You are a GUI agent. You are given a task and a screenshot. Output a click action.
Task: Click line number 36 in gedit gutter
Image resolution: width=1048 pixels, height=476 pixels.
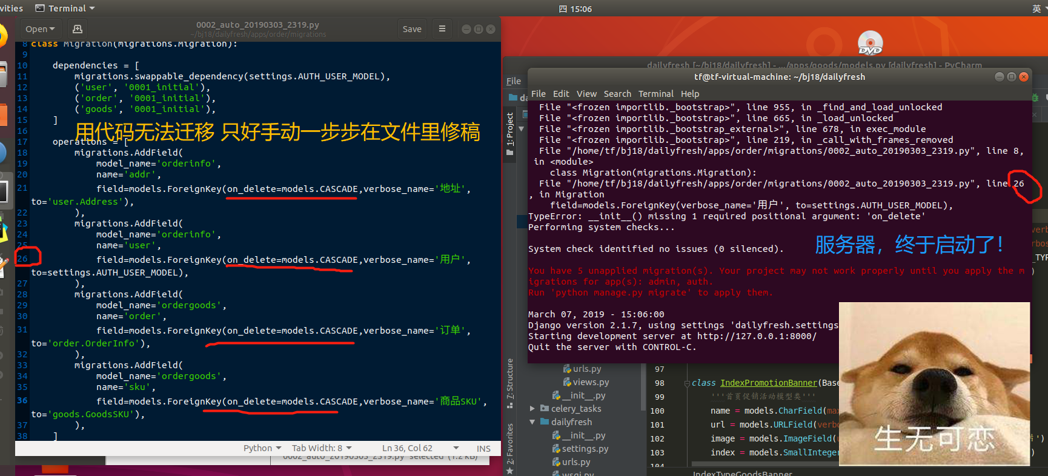click(x=22, y=400)
